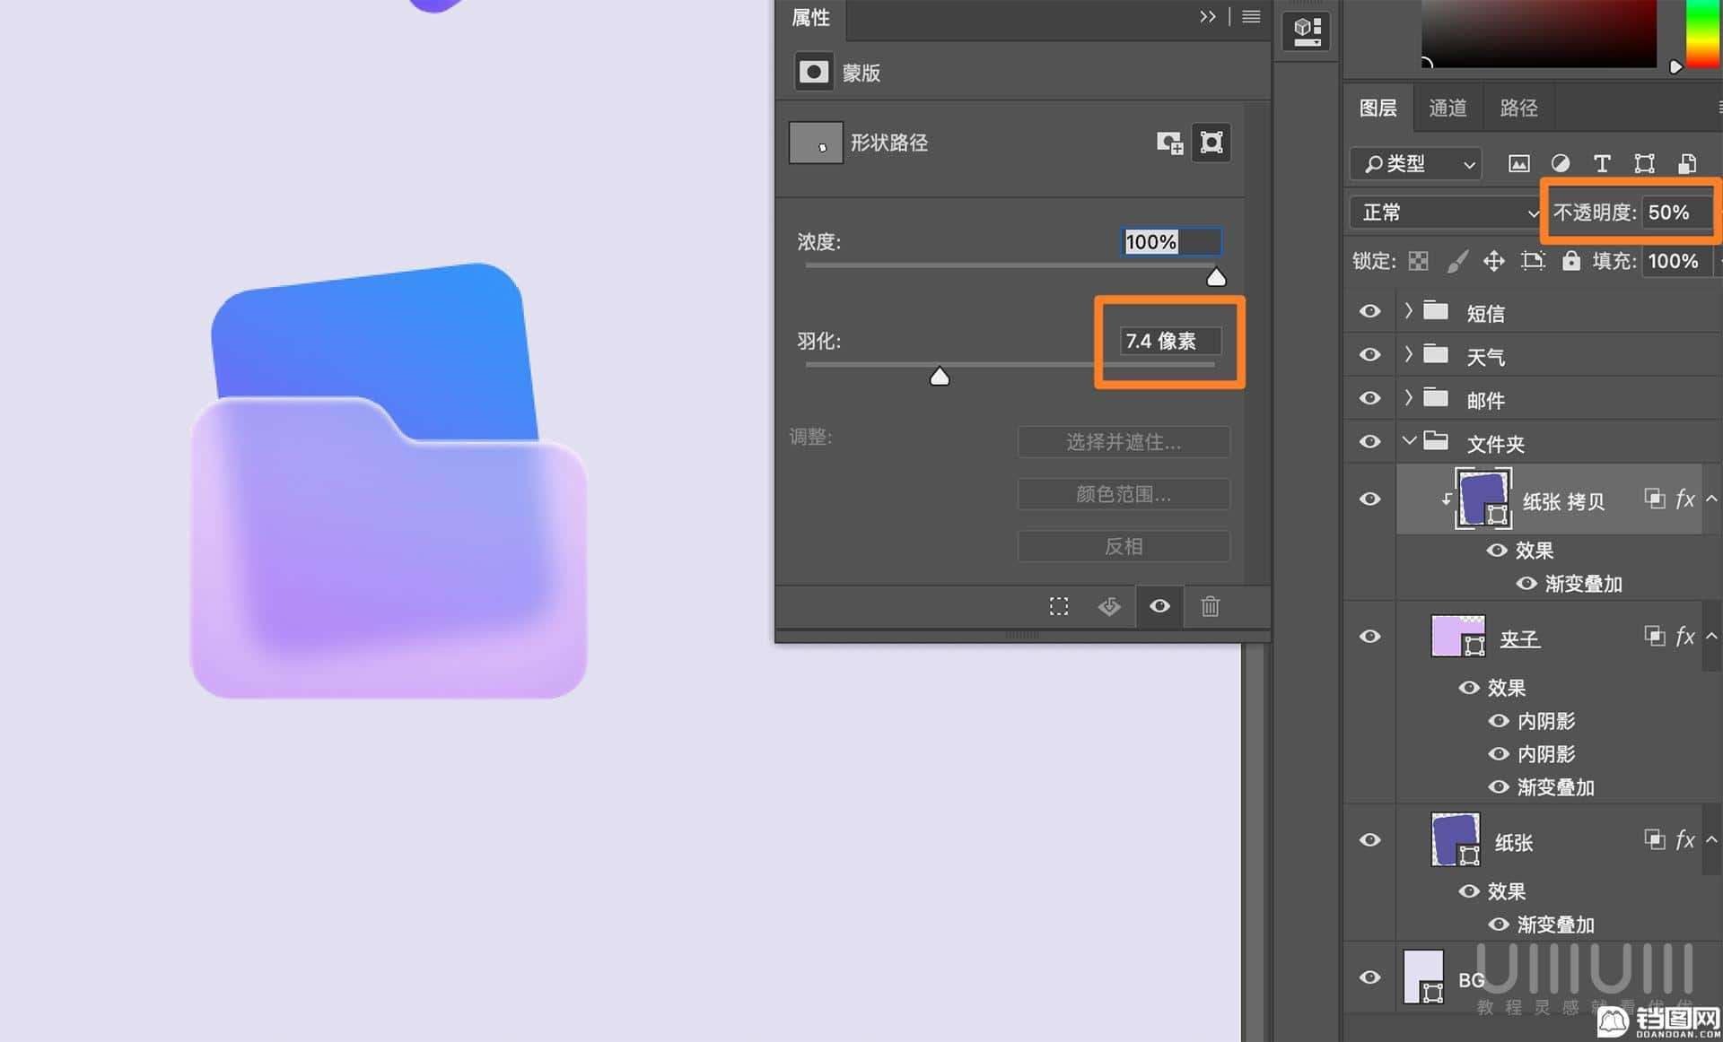Click the 羽化 7.4 像素 field
The image size is (1723, 1042).
click(x=1170, y=341)
